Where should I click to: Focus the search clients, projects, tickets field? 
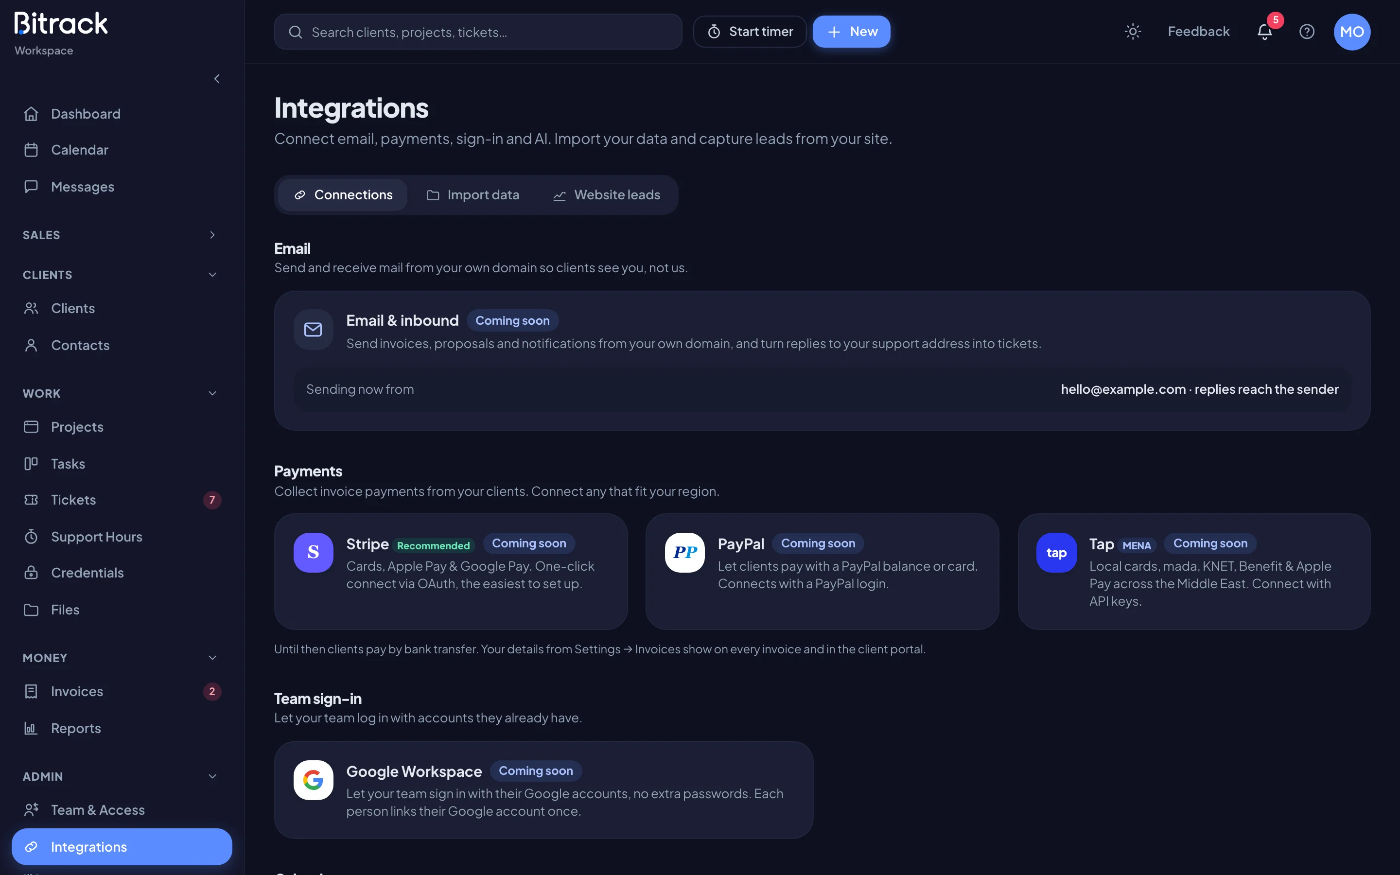(x=478, y=32)
